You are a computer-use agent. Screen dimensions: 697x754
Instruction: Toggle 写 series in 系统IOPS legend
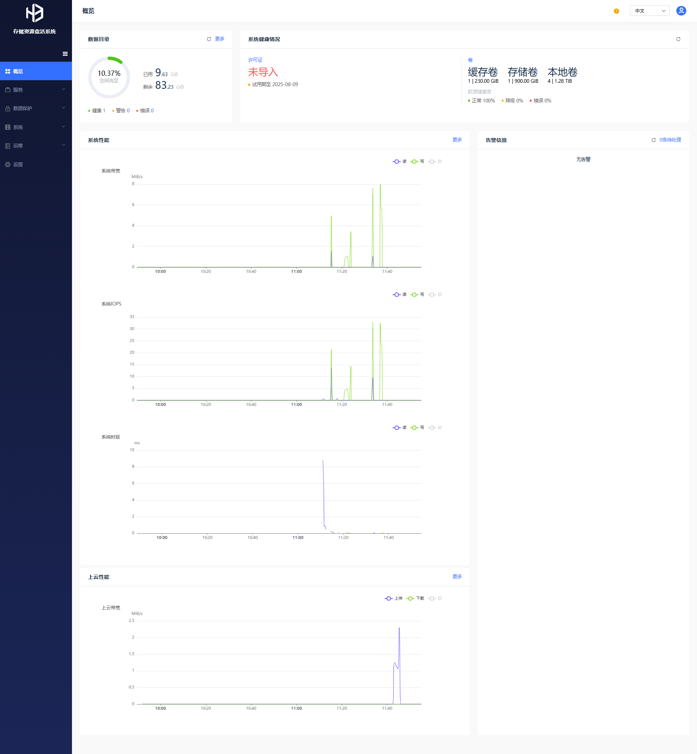[417, 295]
